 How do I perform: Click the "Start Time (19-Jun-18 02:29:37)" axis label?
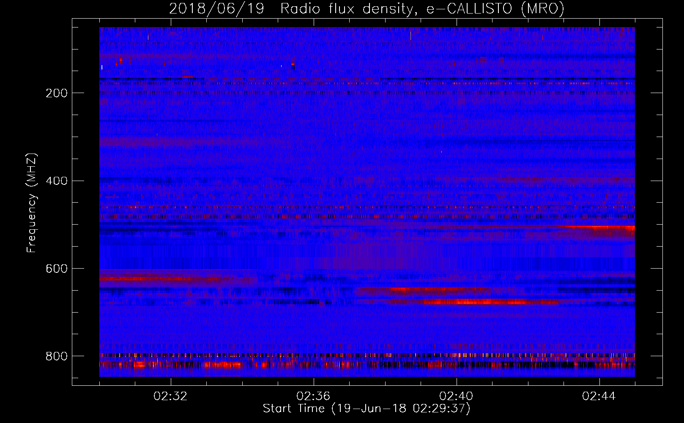[367, 409]
